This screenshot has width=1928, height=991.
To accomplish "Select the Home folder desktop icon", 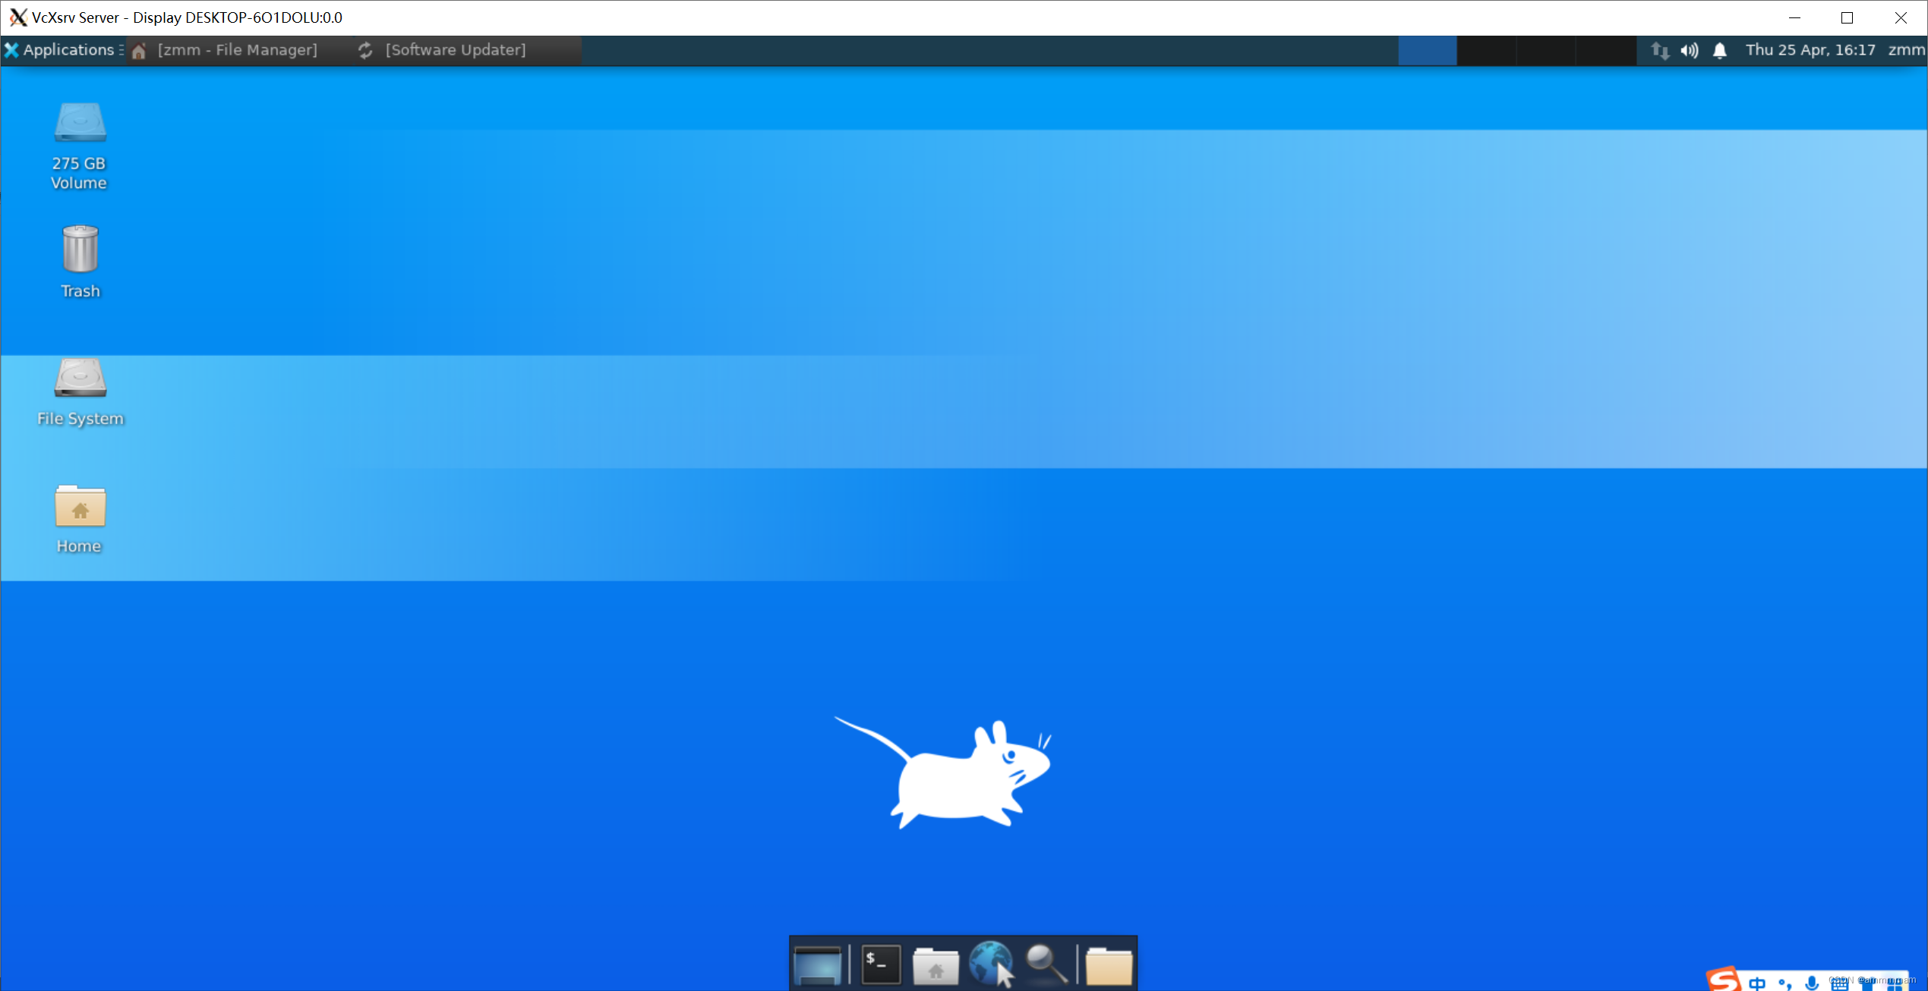I will click(80, 518).
